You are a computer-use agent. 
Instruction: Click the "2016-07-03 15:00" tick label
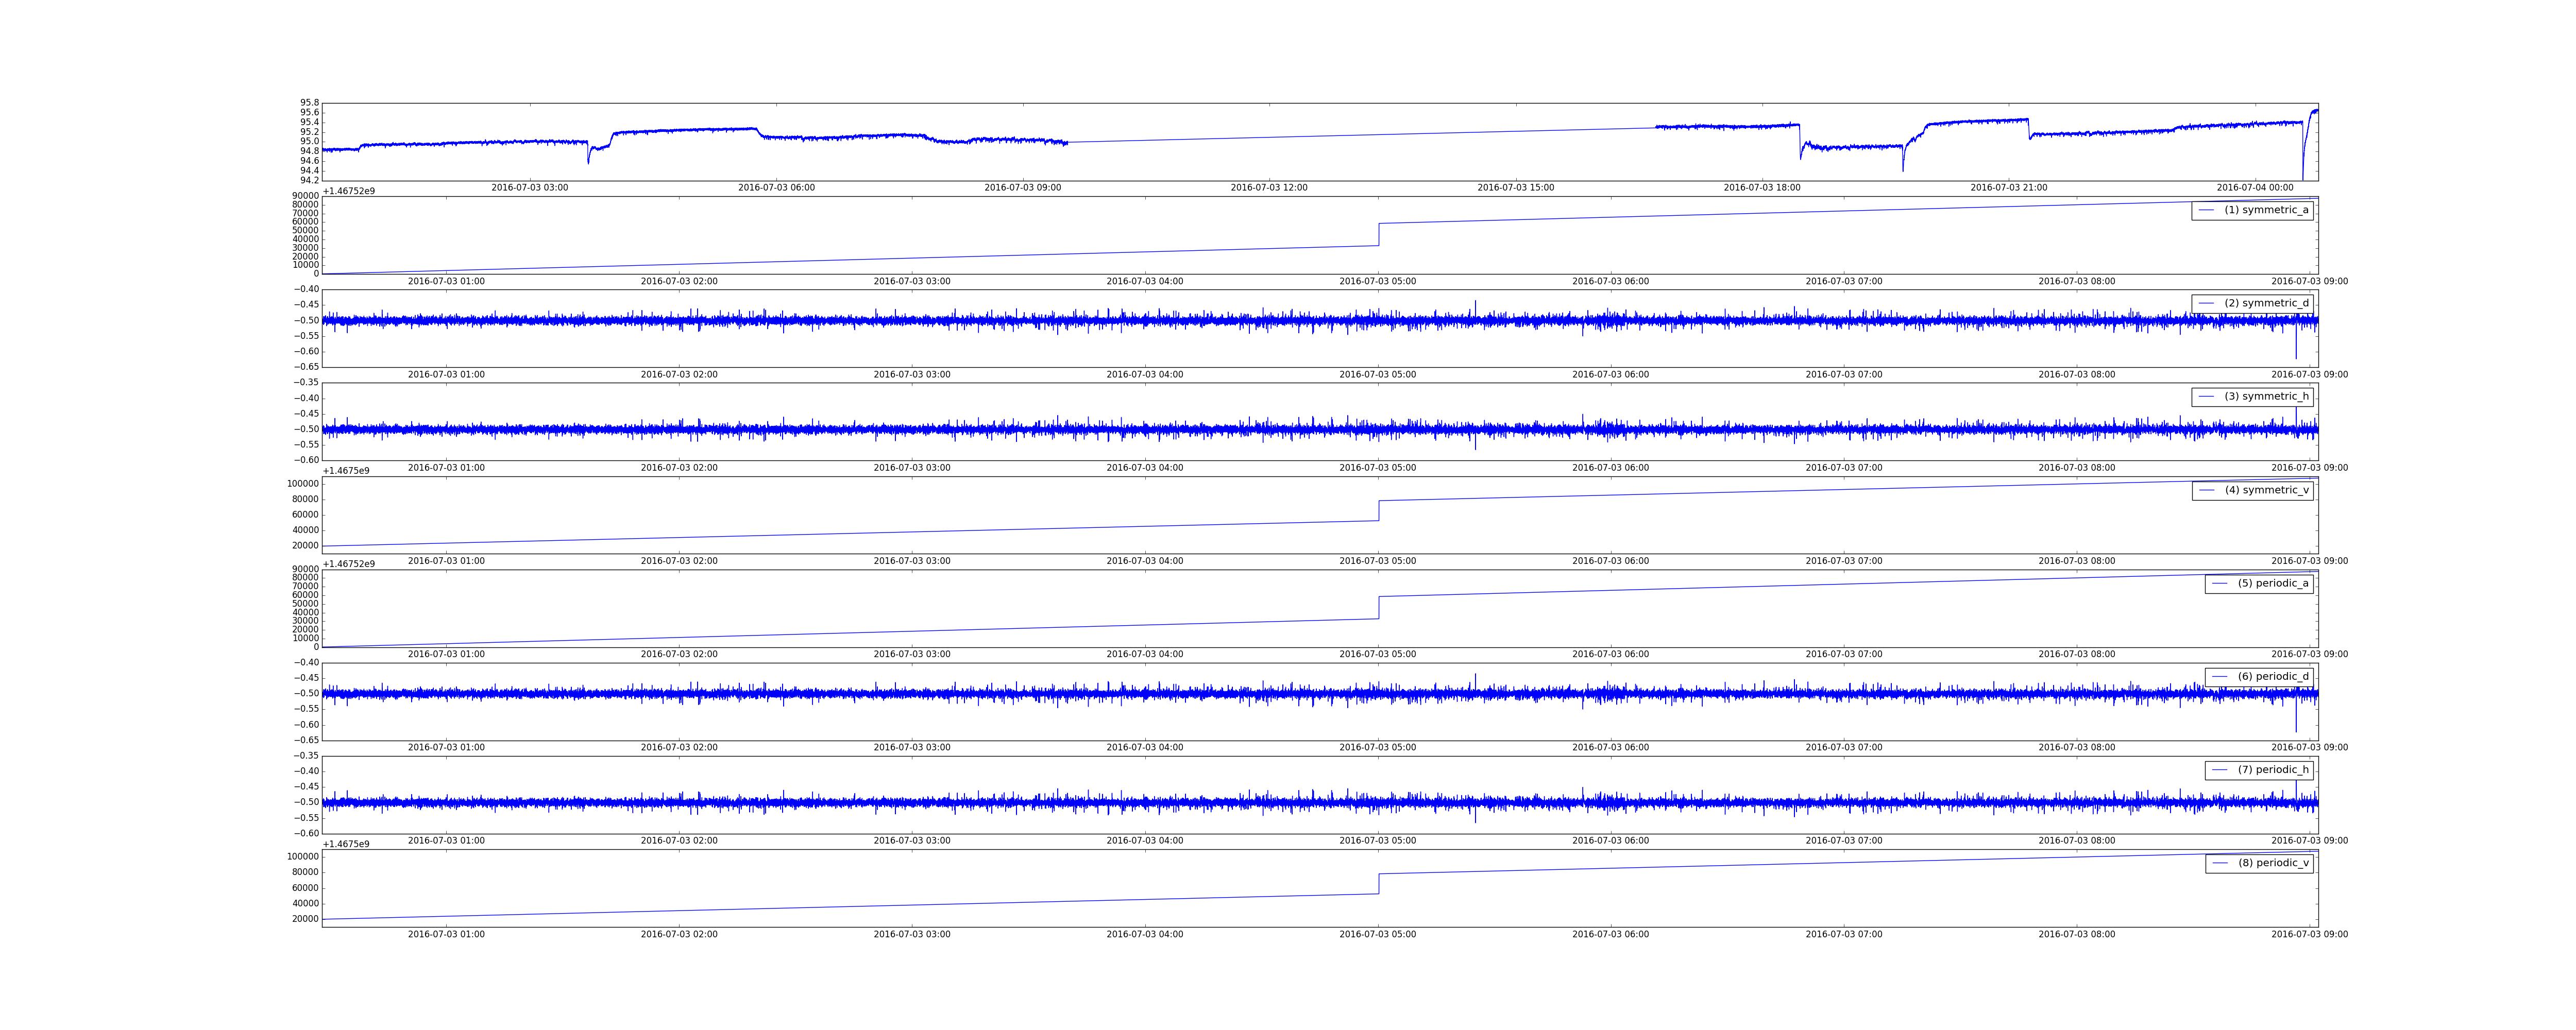click(1516, 188)
